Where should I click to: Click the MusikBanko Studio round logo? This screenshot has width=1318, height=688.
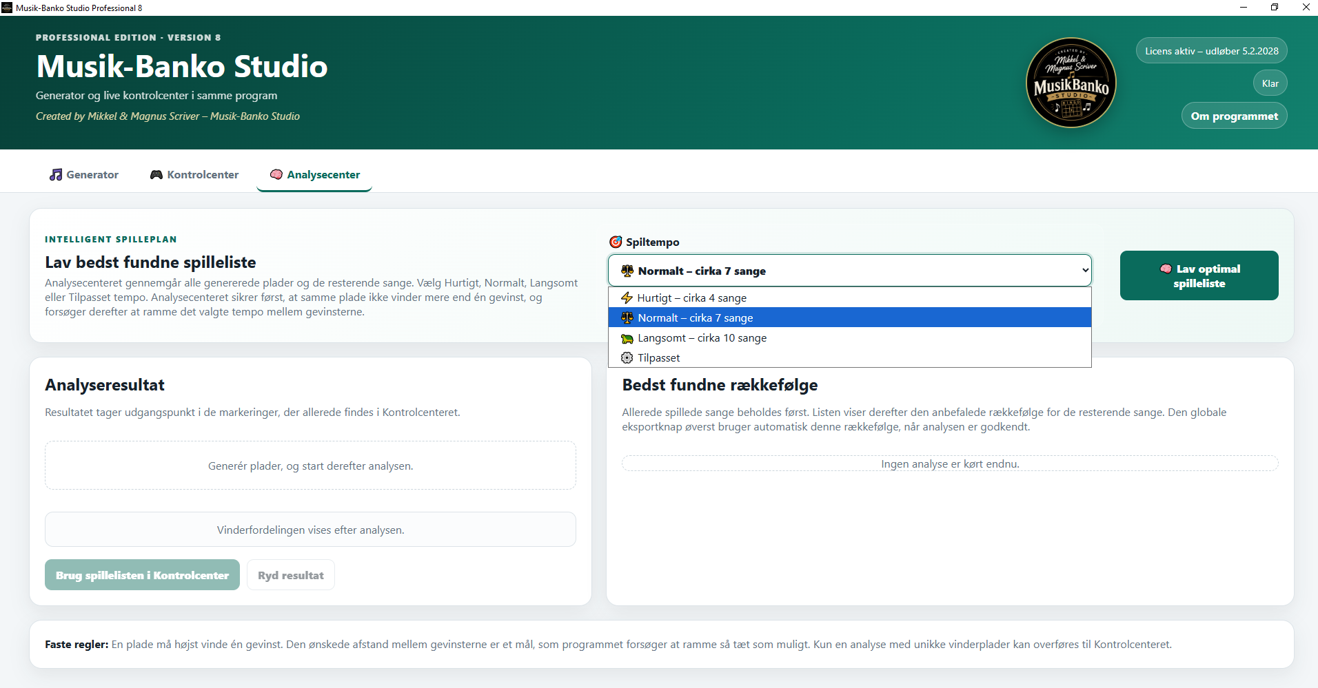click(1071, 83)
